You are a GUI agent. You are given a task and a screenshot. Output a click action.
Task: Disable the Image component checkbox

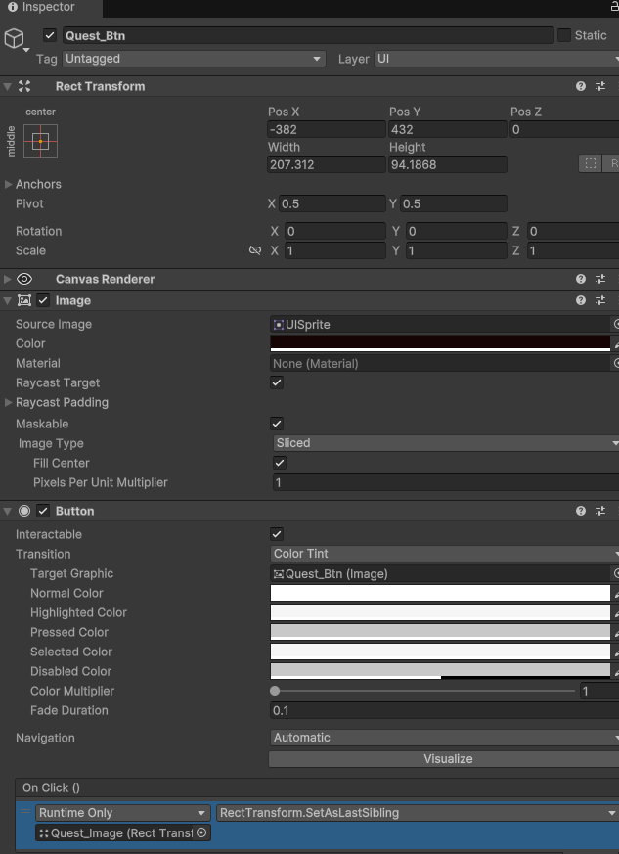point(43,300)
